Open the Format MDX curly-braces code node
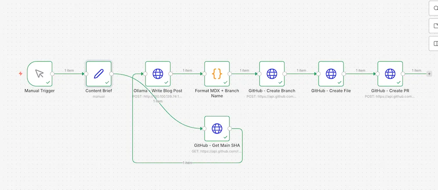438x190 pixels. click(x=217, y=74)
